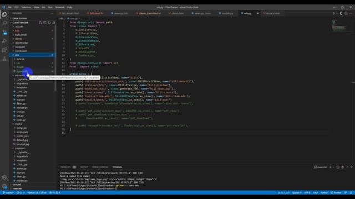Viewport: 355px width, 199px height.
Task: Click the Explorer sidebar scrollbar
Action: (x=55, y=59)
